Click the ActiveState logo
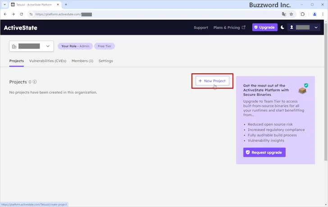The height and width of the screenshot is (207, 328). click(x=21, y=27)
